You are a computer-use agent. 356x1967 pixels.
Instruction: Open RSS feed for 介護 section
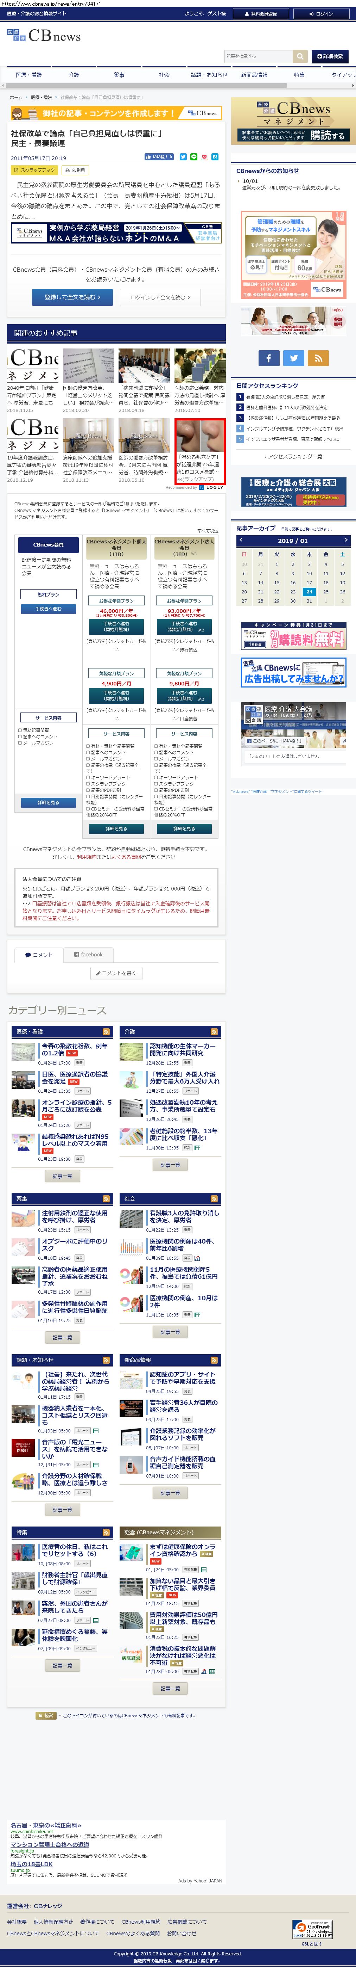pos(214,1032)
